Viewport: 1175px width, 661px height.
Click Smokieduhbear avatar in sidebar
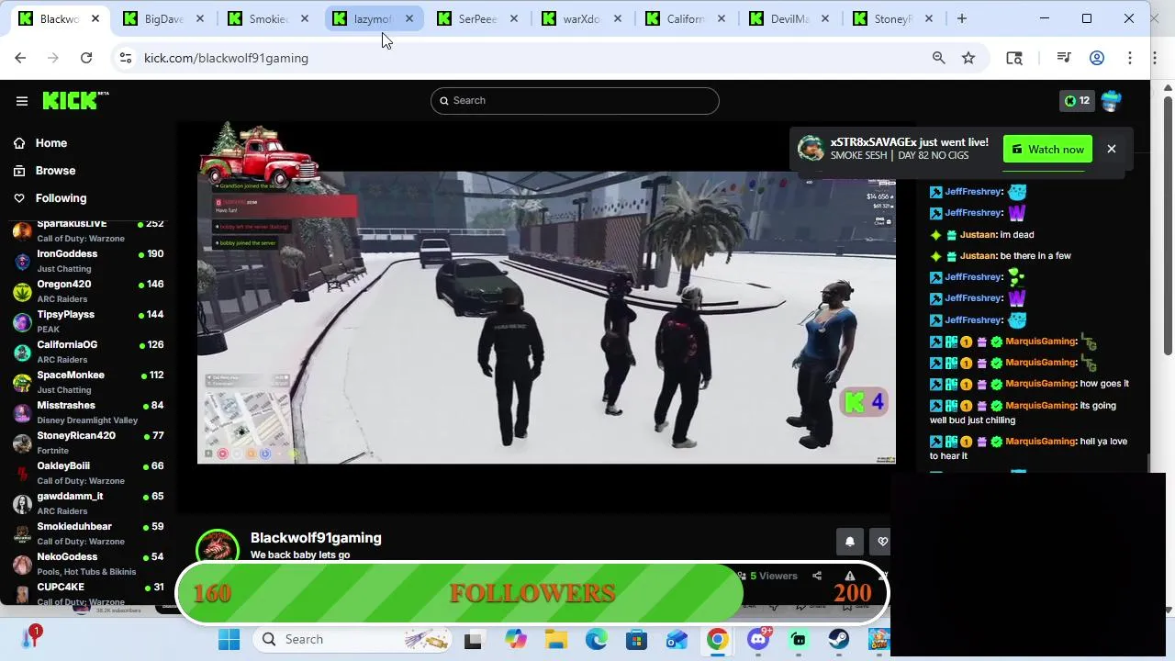tap(22, 534)
